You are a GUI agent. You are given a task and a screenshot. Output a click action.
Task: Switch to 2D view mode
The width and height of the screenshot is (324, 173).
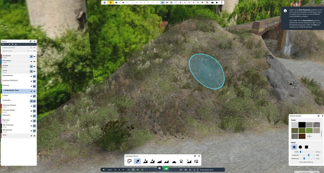click(167, 3)
